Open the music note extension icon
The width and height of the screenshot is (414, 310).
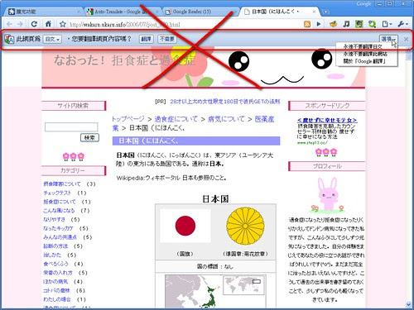click(x=346, y=24)
